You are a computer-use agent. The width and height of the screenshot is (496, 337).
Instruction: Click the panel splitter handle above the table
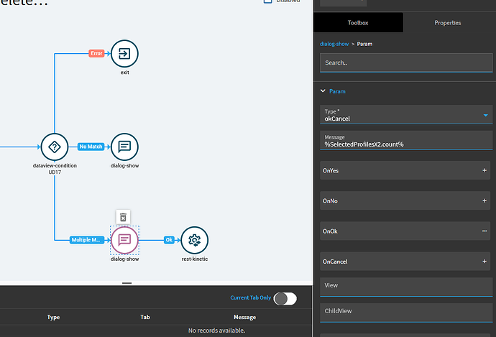click(127, 283)
